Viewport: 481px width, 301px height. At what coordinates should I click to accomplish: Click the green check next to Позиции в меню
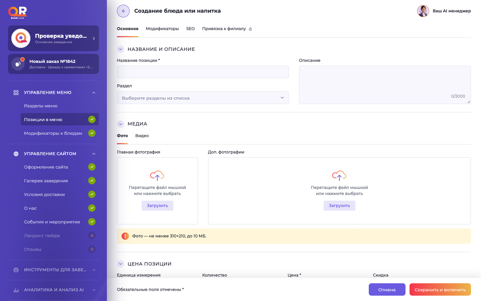[x=92, y=119]
